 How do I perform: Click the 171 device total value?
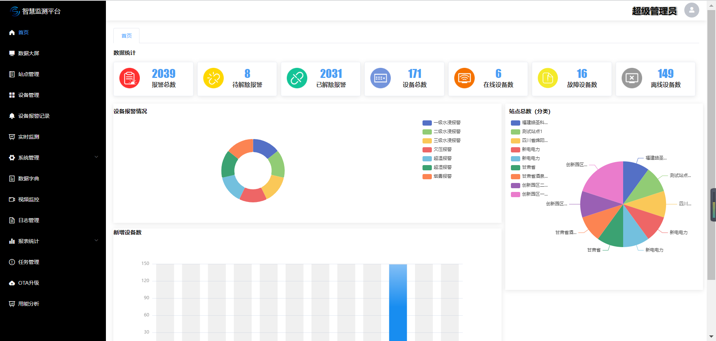tap(415, 73)
